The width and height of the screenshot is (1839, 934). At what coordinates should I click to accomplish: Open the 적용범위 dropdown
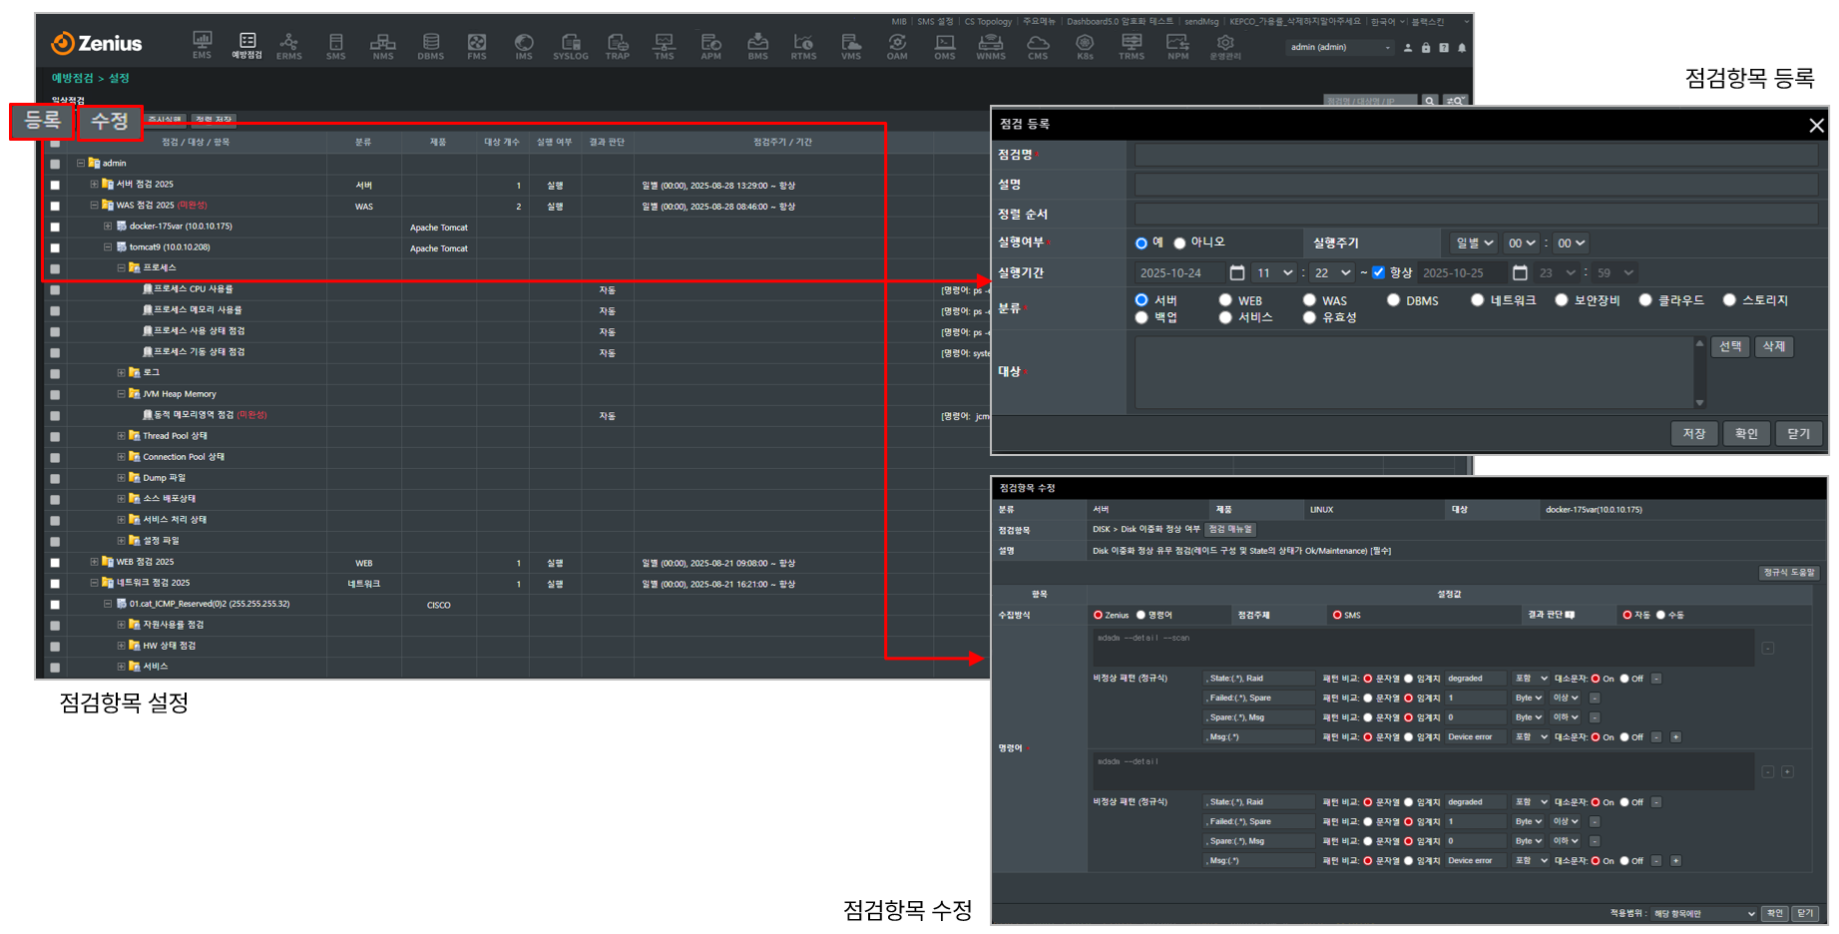click(x=1703, y=913)
